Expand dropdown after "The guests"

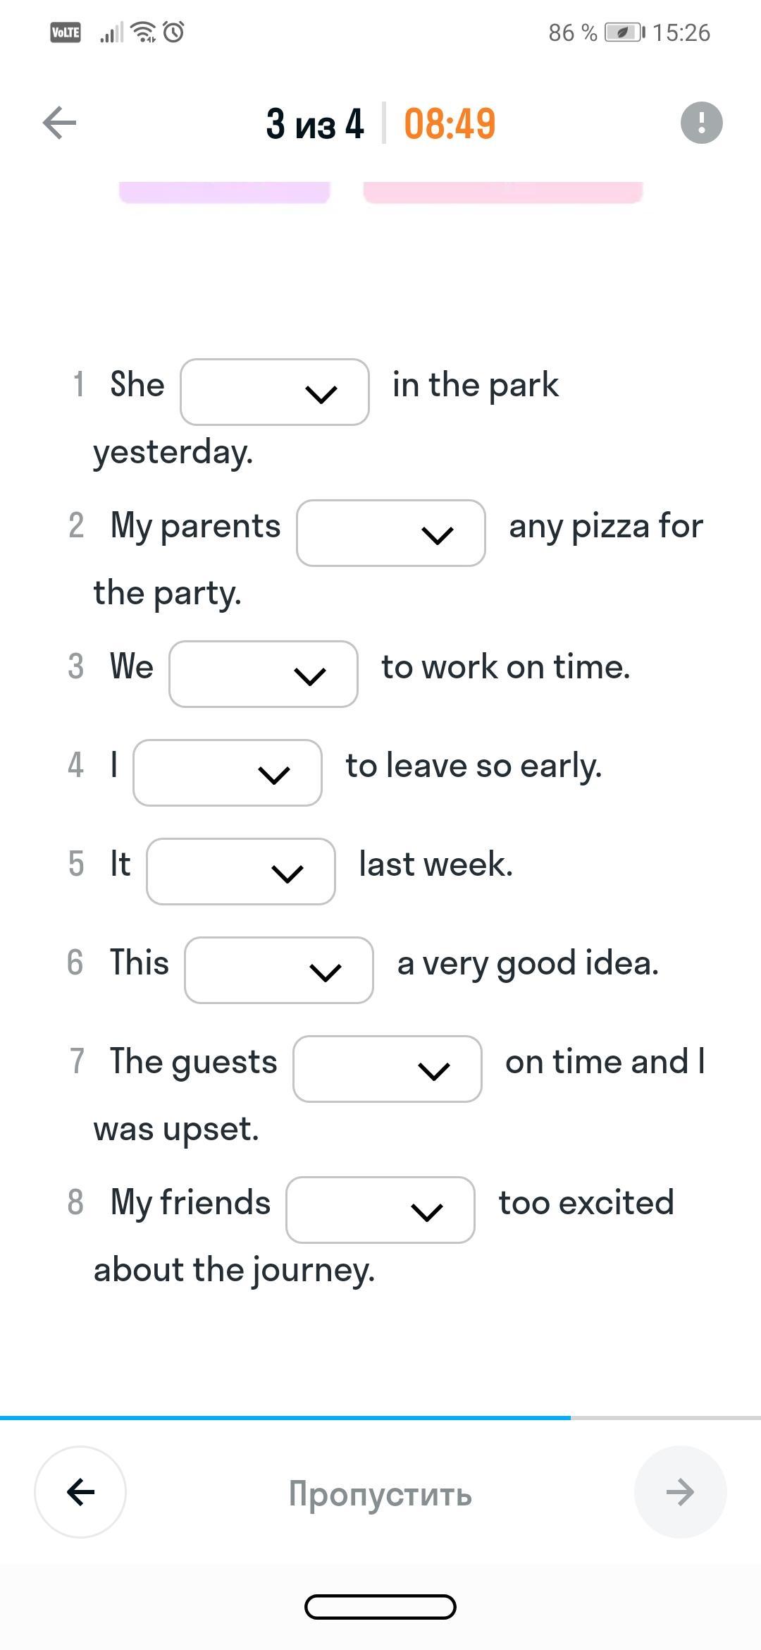click(x=388, y=1069)
